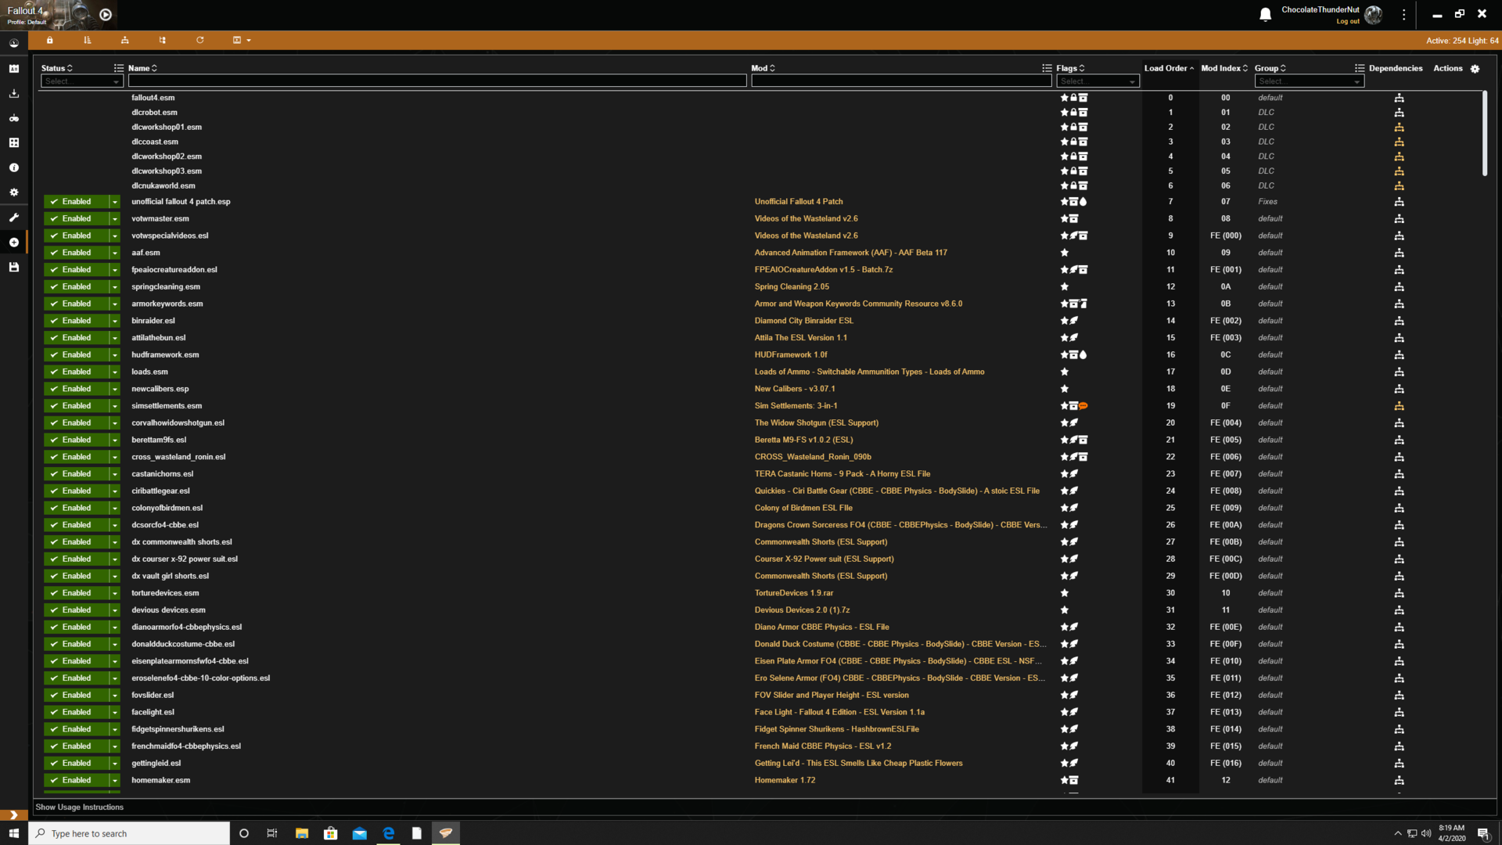Expand status dropdown arrow for gettingleid.esl

[x=114, y=763]
